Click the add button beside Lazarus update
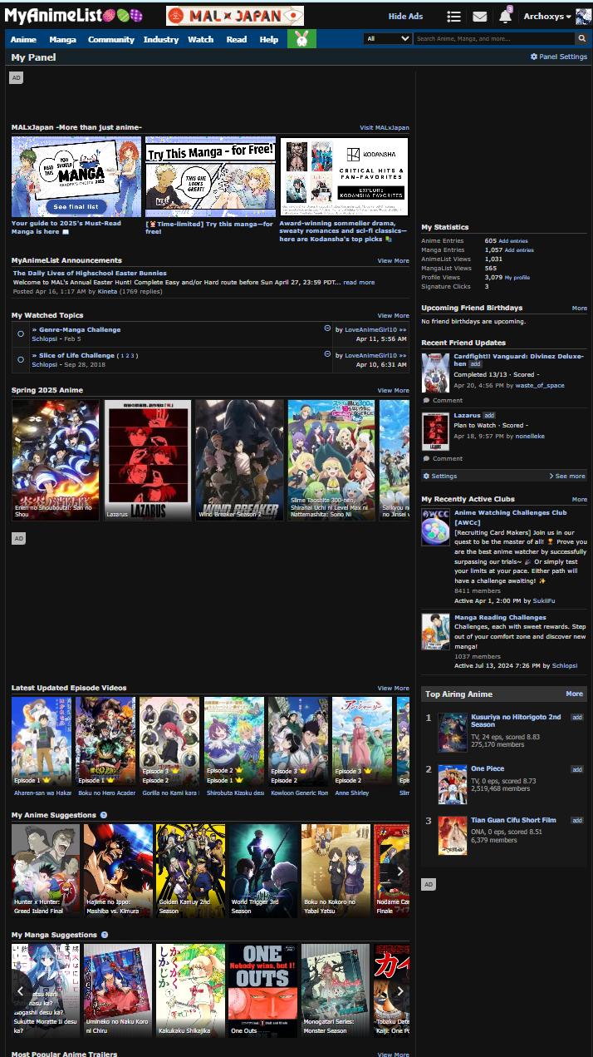The image size is (593, 1057). (489, 415)
